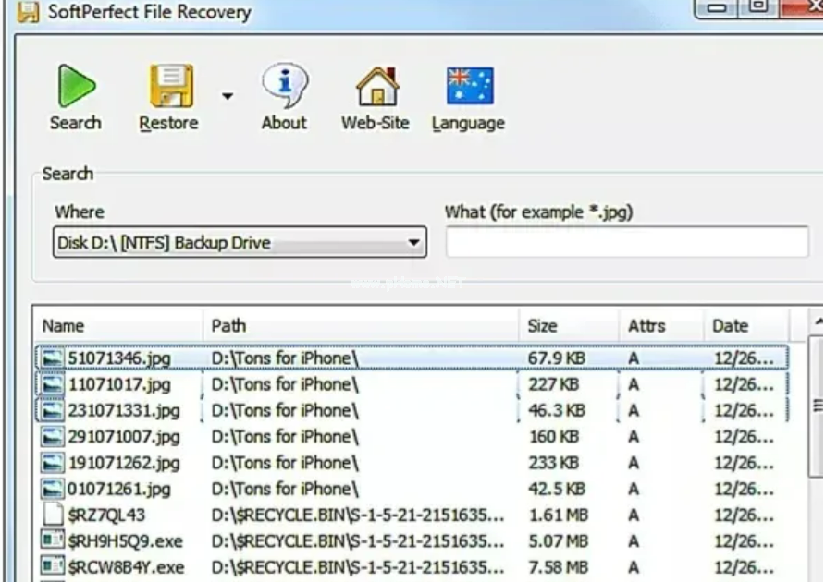This screenshot has height=582, width=825.
Task: Click the image icon beside 191071262.jpg
Action: (x=52, y=463)
